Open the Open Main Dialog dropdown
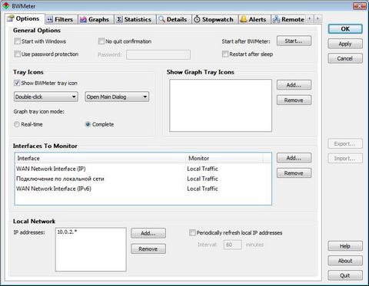369x286 pixels. click(x=117, y=97)
